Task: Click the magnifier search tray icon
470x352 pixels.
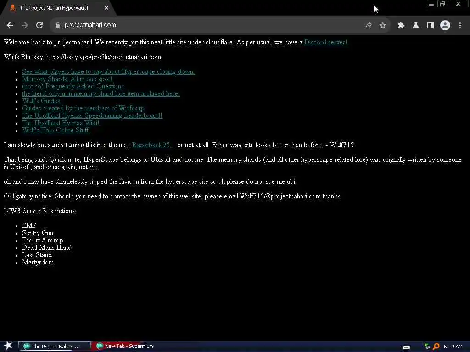Action: pyautogui.click(x=436, y=346)
